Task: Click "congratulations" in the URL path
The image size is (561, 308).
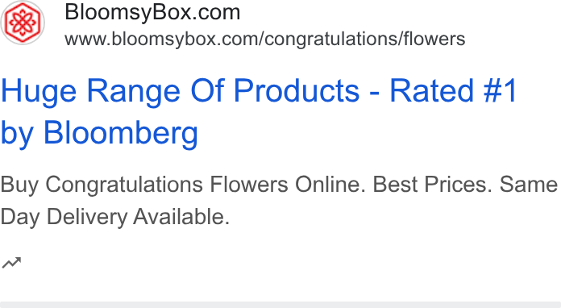Action: click(x=331, y=39)
